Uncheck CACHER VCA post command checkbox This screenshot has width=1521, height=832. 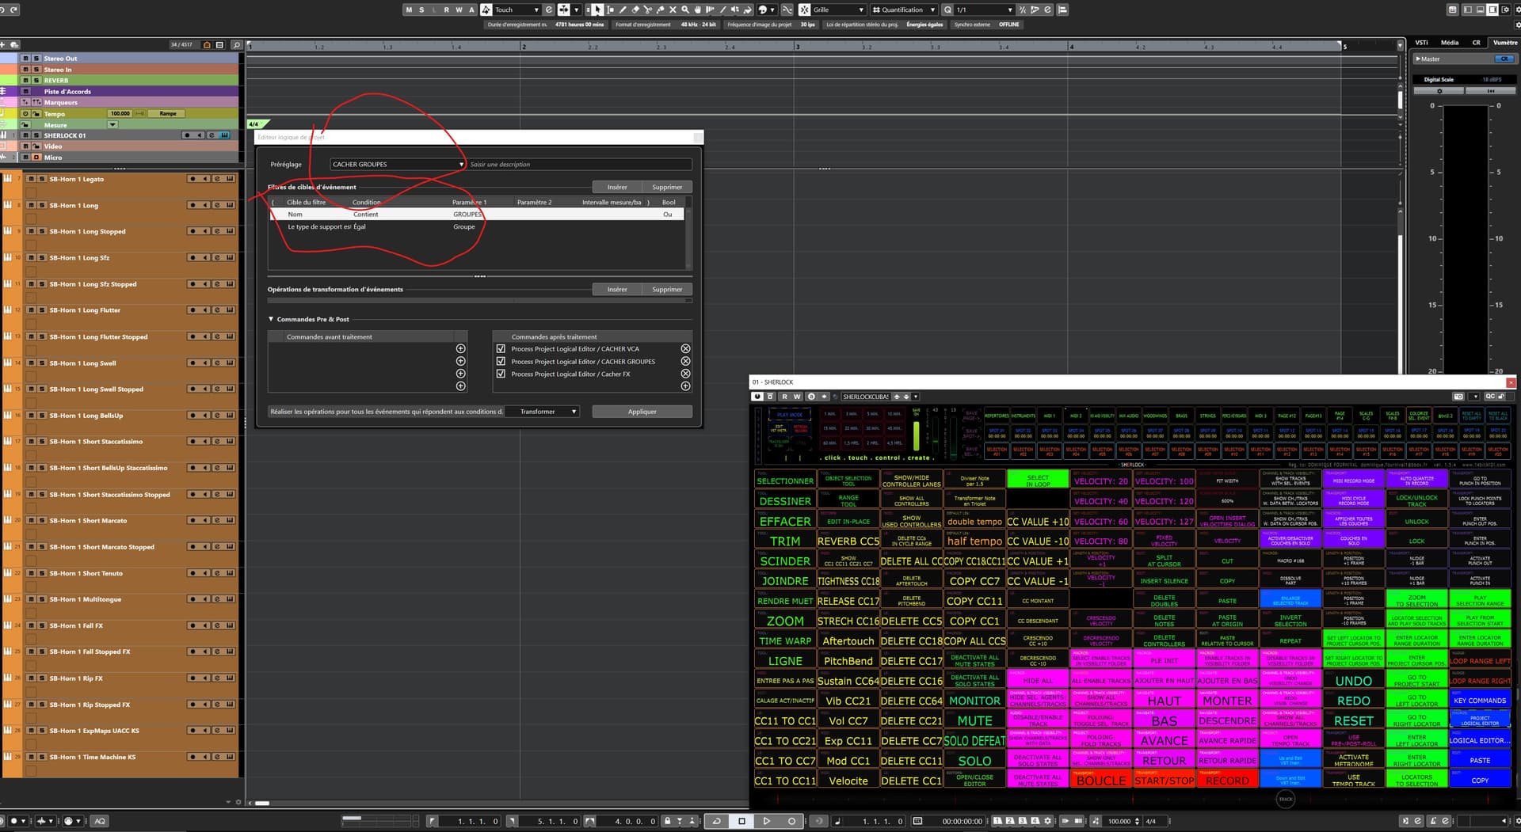pyautogui.click(x=501, y=348)
